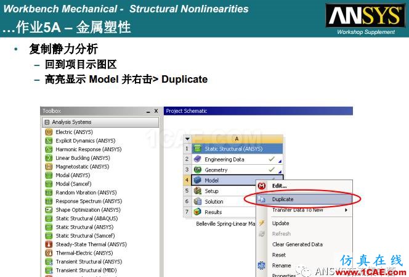Click the Setup cell icon

(x=198, y=191)
